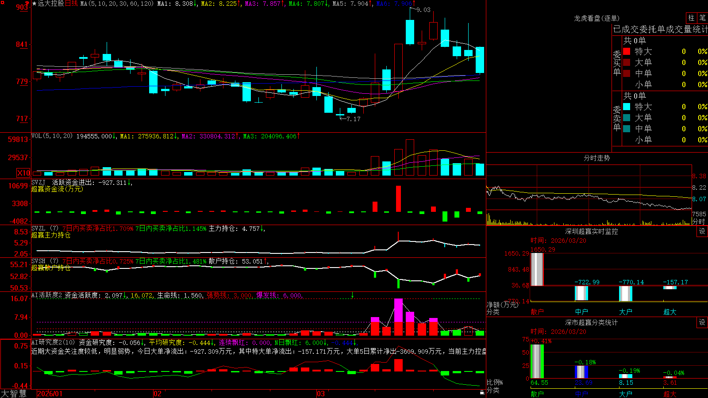The height and width of the screenshot is (398, 708).
Task: Click the 散户 bar valued 1650.29
Action: click(x=537, y=269)
